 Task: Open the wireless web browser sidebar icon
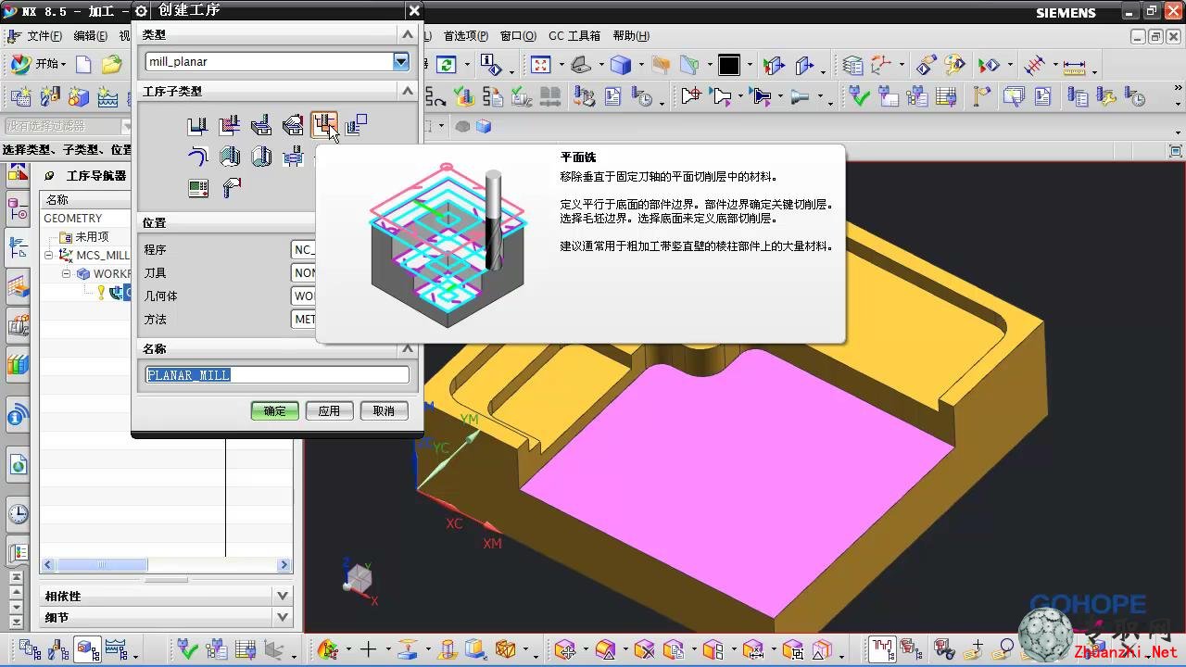[x=18, y=416]
